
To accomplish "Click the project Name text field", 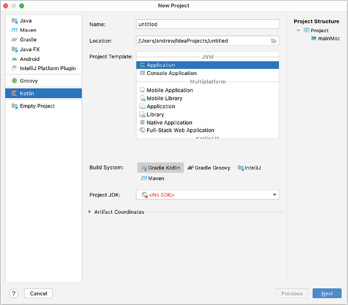I will click(207, 24).
